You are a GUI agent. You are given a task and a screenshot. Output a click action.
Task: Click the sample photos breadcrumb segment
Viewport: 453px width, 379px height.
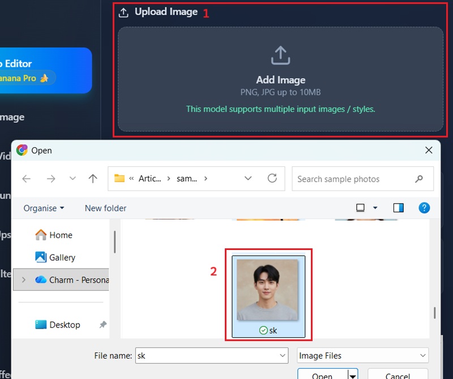click(x=187, y=179)
